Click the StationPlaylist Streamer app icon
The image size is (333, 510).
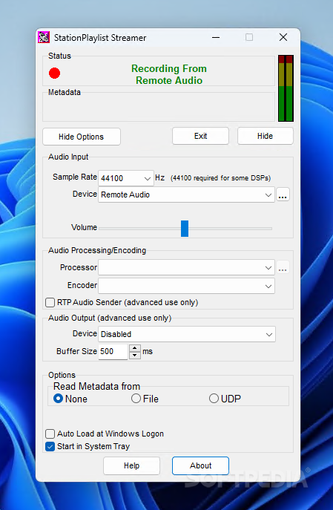click(x=44, y=37)
